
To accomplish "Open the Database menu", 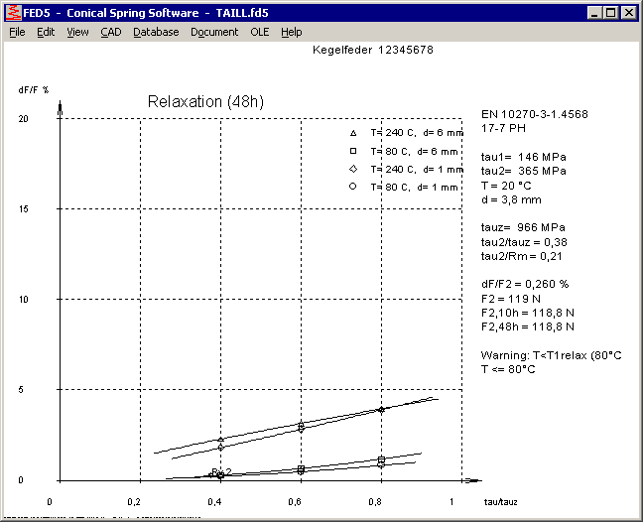I will 156,32.
